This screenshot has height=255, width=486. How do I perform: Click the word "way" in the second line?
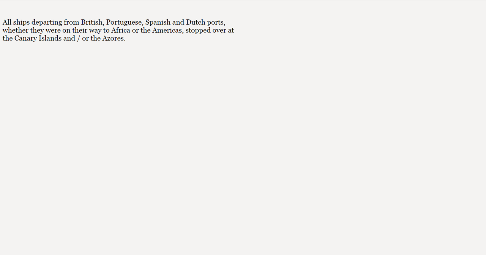(95, 31)
